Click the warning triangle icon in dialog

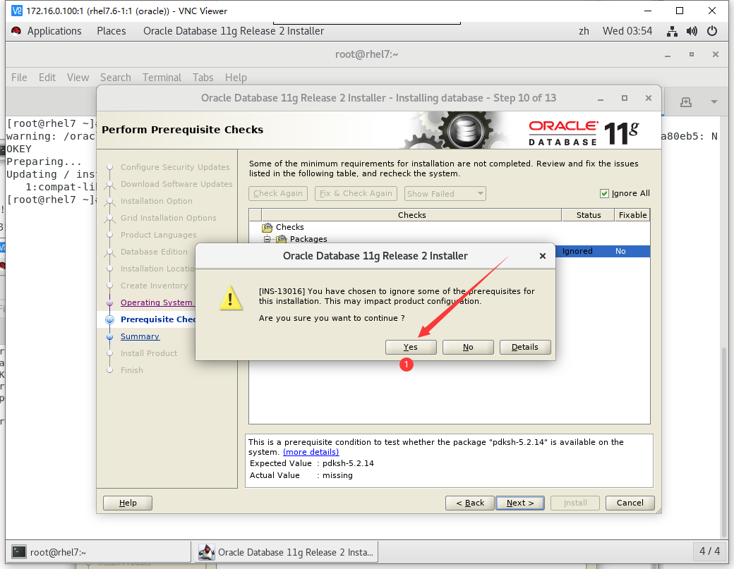231,298
